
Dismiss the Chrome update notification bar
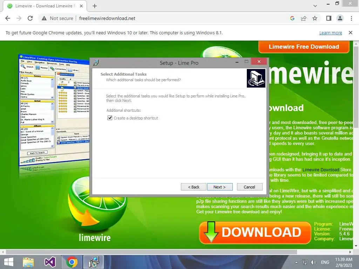click(x=350, y=33)
